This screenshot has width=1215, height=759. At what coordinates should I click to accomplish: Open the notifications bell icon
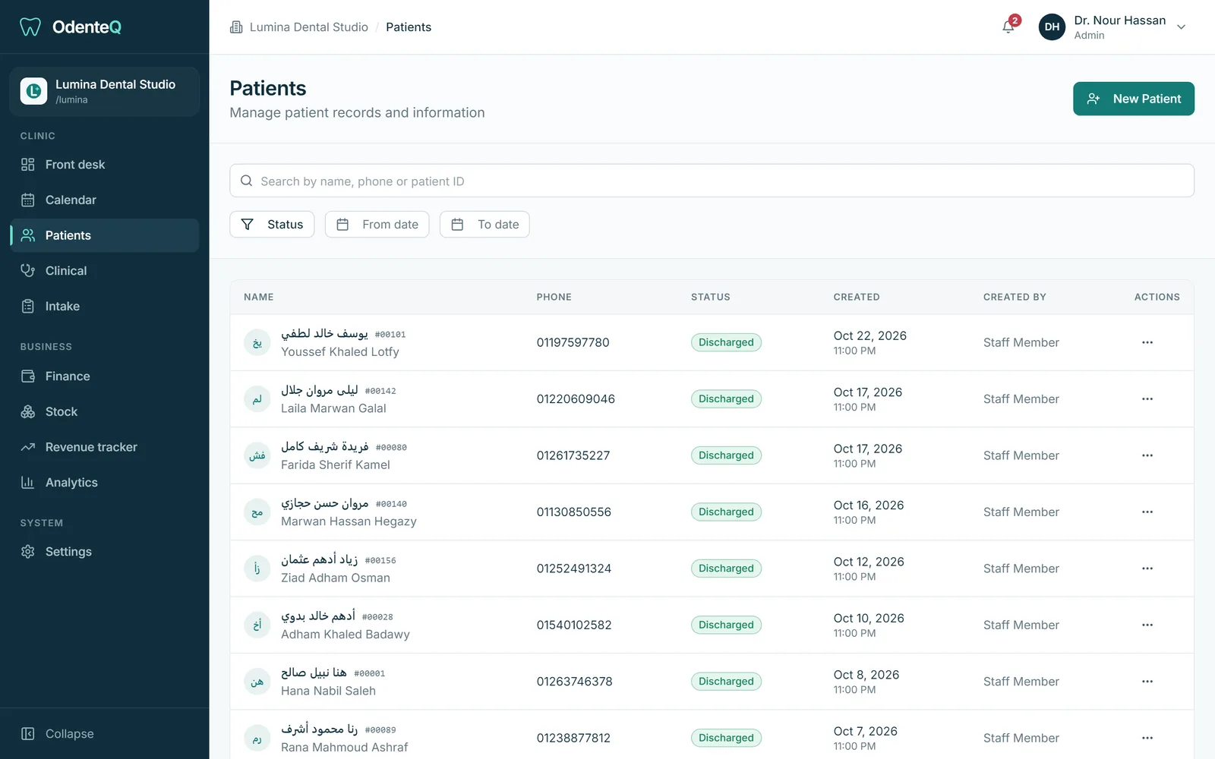(1008, 27)
